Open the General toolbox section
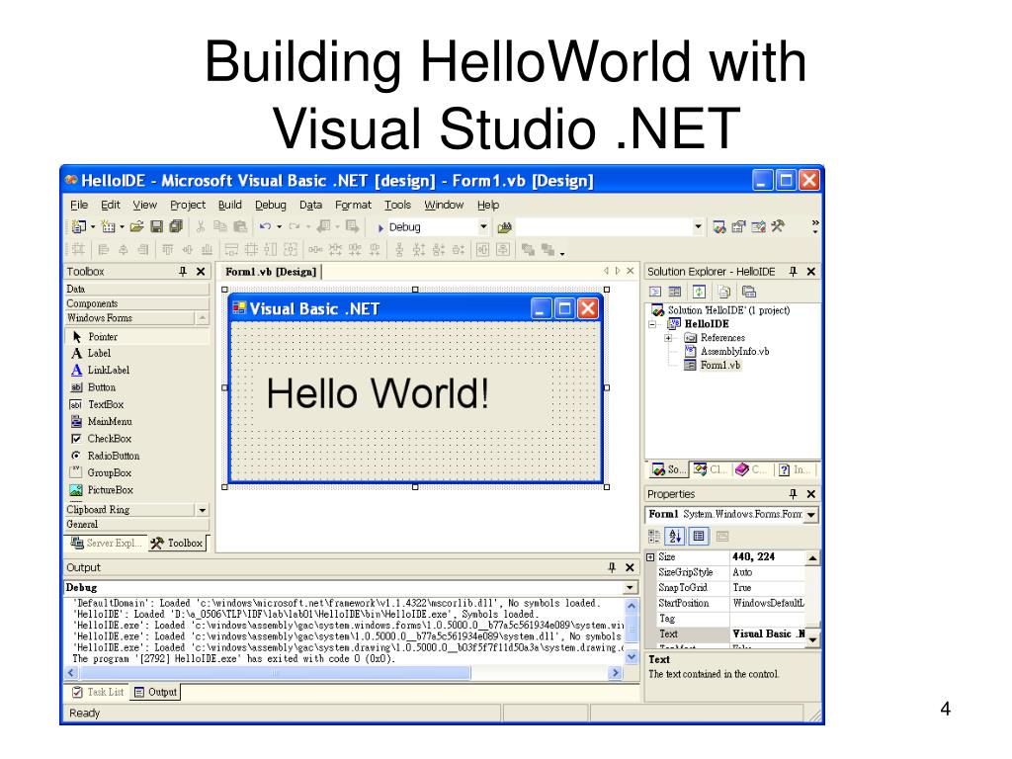The height and width of the screenshot is (759, 1012). 136,525
